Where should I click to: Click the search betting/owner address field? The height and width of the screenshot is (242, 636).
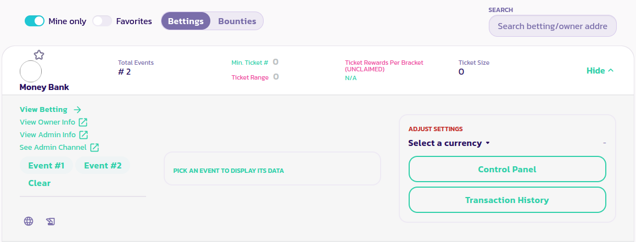[x=552, y=26]
